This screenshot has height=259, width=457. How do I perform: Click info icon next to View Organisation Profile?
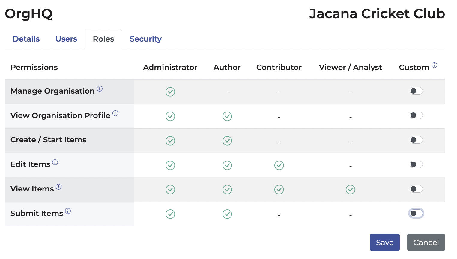115,113
